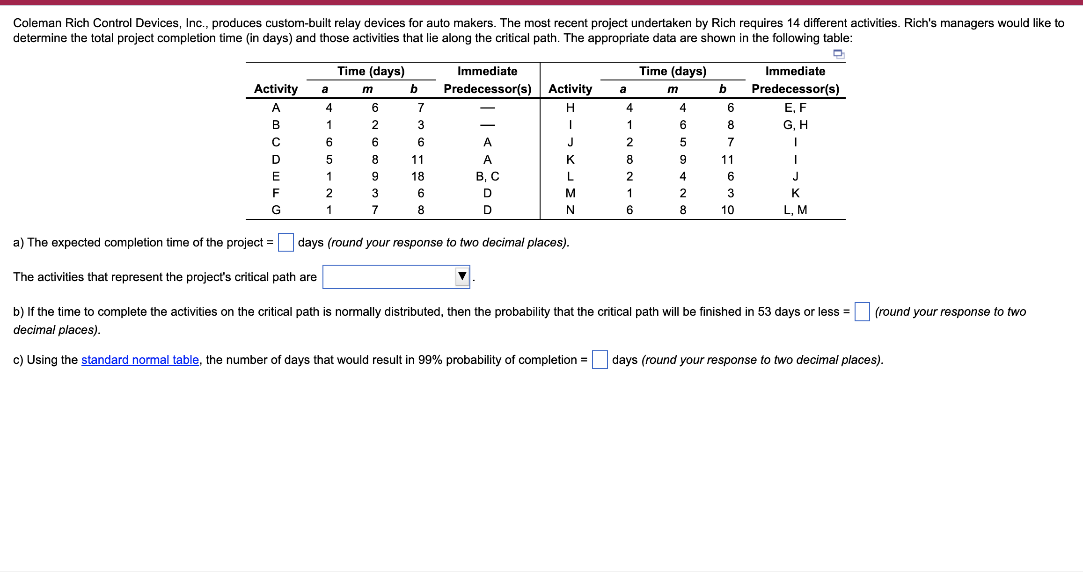Viewport: 1083px width, 572px height.
Task: Click part a question text
Action: [x=140, y=242]
